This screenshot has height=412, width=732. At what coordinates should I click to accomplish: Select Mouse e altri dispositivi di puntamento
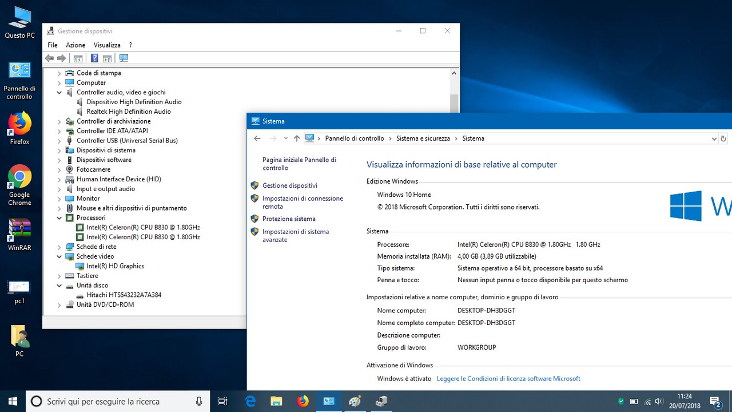[x=132, y=208]
